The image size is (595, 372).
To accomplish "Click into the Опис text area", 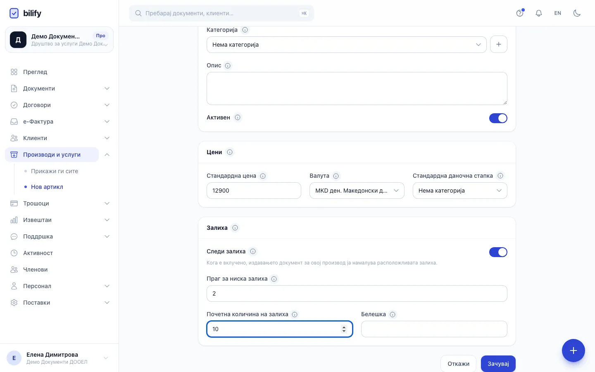I will [x=357, y=88].
